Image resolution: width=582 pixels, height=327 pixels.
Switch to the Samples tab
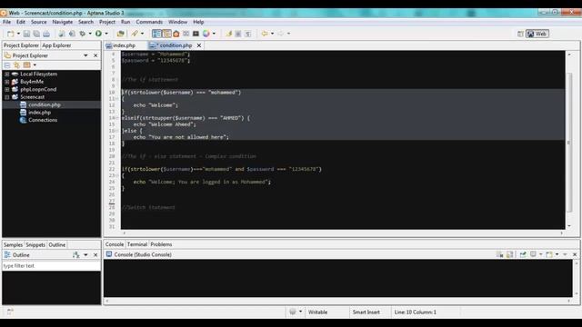coord(13,244)
